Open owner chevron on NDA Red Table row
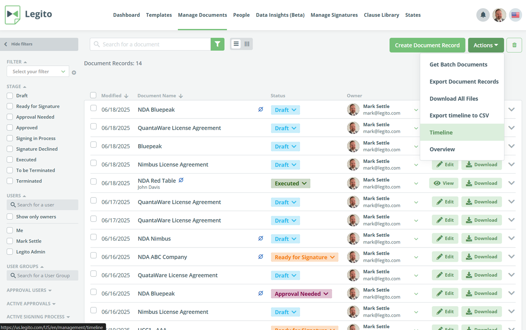Screen dimensions: 526x330 point(416,183)
